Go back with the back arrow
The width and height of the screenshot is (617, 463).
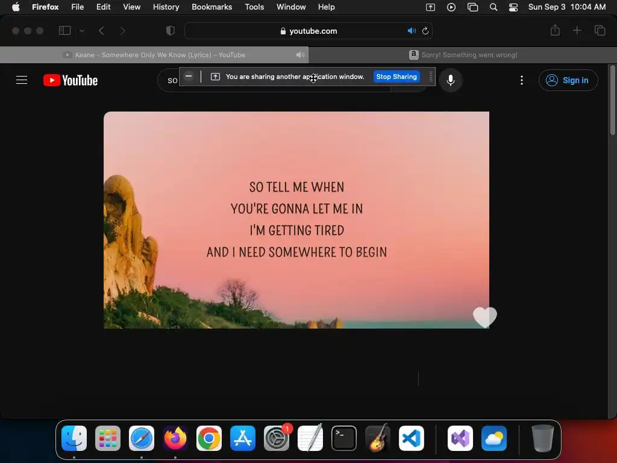[x=101, y=31]
